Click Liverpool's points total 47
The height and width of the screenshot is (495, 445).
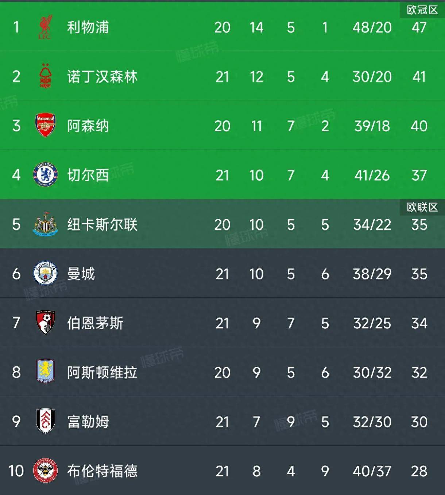(419, 27)
